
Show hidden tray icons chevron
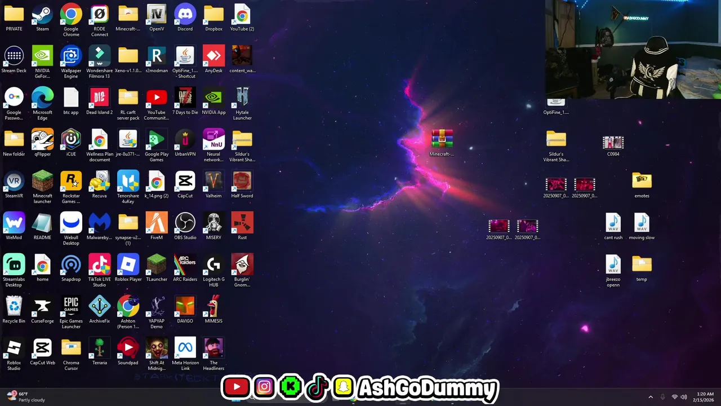651,397
